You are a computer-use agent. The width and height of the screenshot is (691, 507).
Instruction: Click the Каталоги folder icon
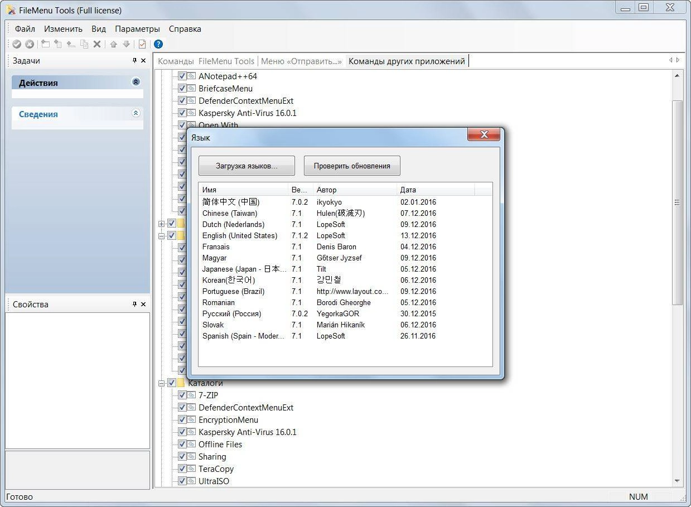[181, 383]
